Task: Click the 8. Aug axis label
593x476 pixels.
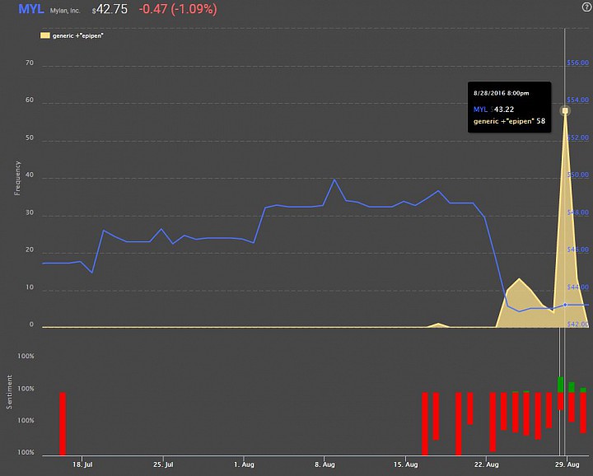Action: coord(325,464)
